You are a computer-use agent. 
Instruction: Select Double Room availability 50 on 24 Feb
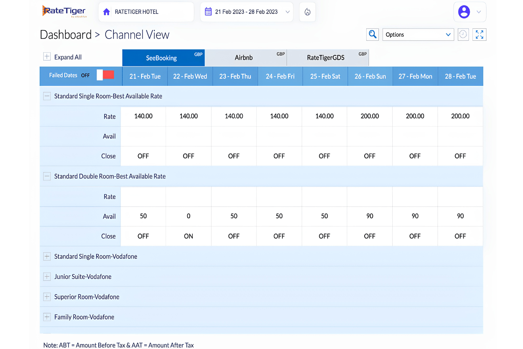279,216
